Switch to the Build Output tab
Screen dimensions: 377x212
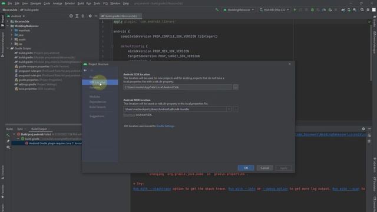tap(39, 129)
